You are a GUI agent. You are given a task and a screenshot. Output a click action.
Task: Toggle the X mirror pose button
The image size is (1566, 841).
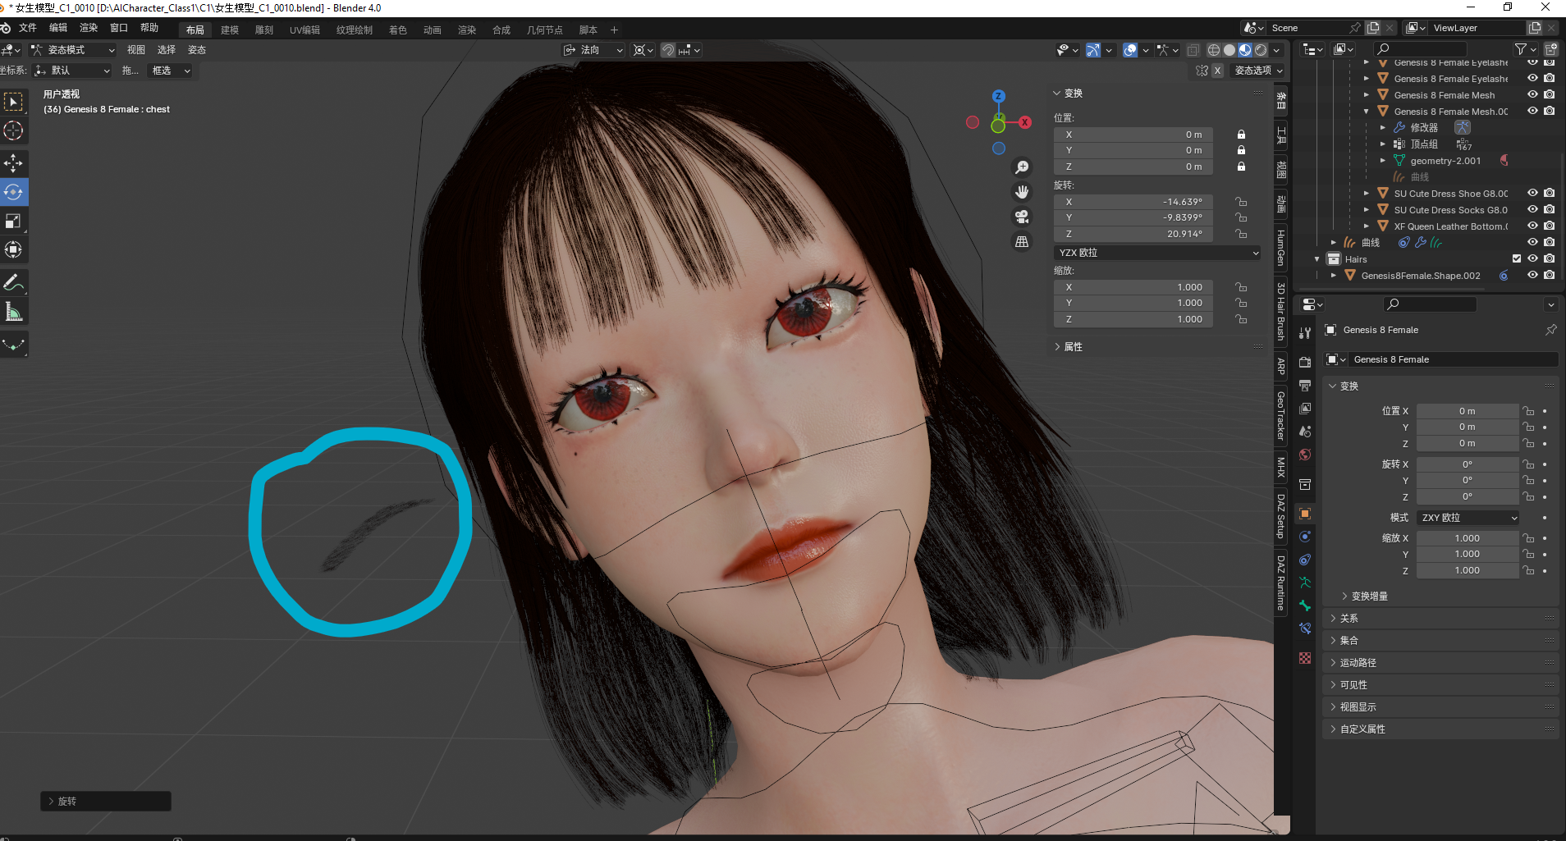(1217, 71)
